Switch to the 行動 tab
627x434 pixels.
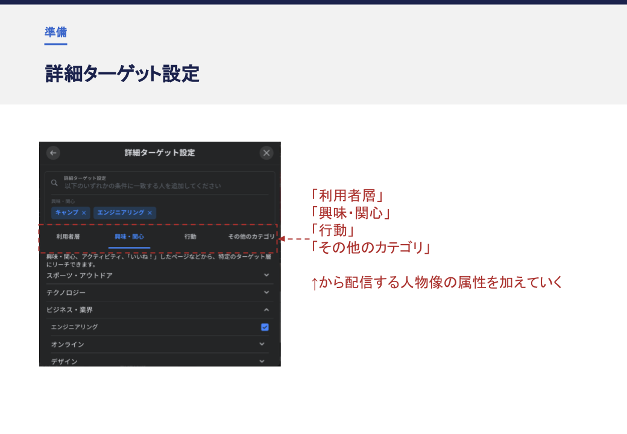[191, 236]
